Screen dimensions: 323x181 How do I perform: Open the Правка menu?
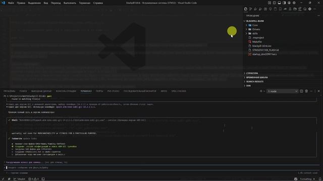[21, 3]
